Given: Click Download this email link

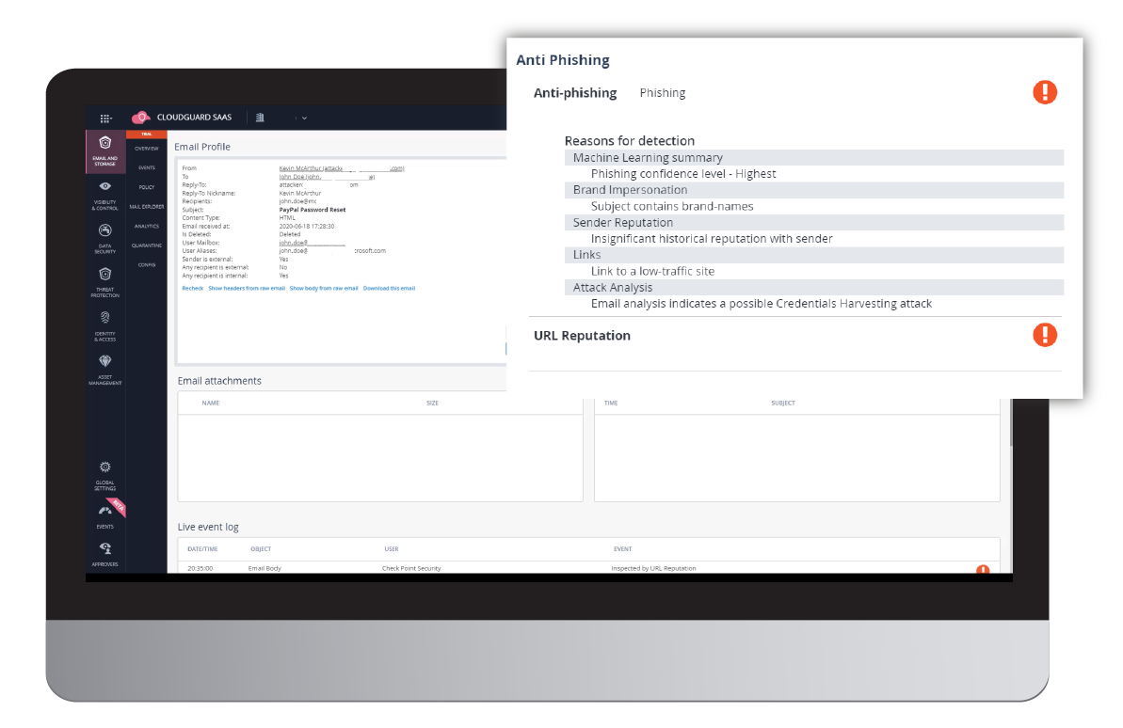Looking at the screenshot, I should coord(389,288).
